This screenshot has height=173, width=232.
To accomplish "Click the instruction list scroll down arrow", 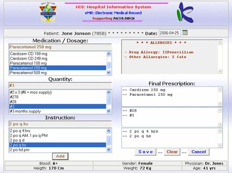I will (109, 149).
